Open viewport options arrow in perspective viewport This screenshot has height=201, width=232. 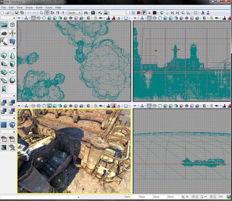[19, 106]
